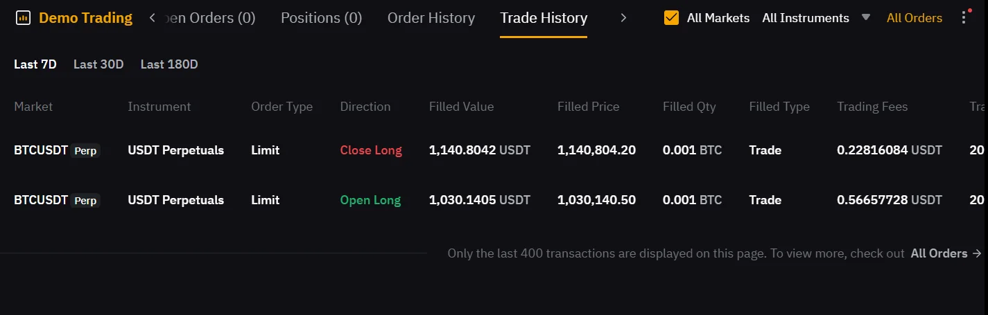Switch to the Positions (0) tab
This screenshot has width=988, height=315.
click(x=321, y=18)
